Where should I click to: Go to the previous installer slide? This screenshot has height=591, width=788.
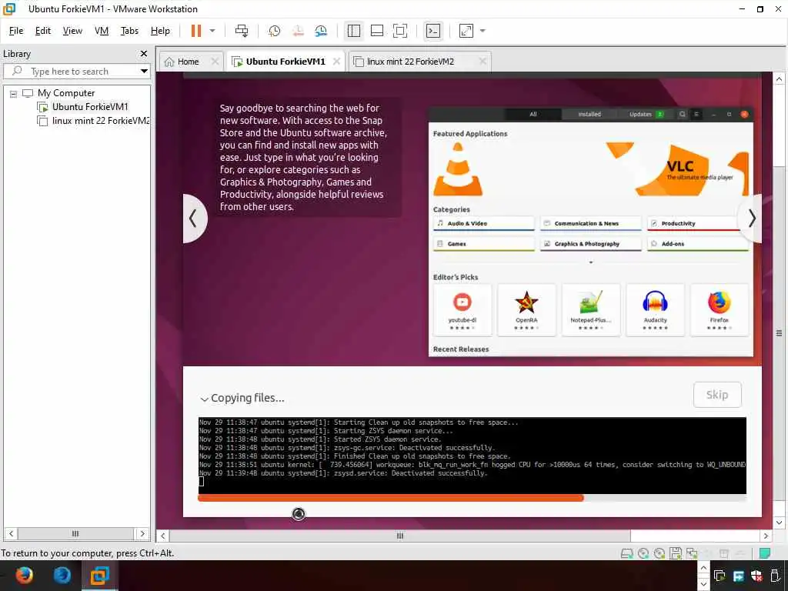coord(193,219)
